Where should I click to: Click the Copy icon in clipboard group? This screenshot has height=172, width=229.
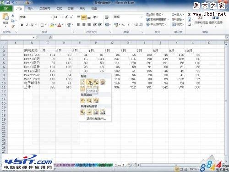[x=13, y=21]
